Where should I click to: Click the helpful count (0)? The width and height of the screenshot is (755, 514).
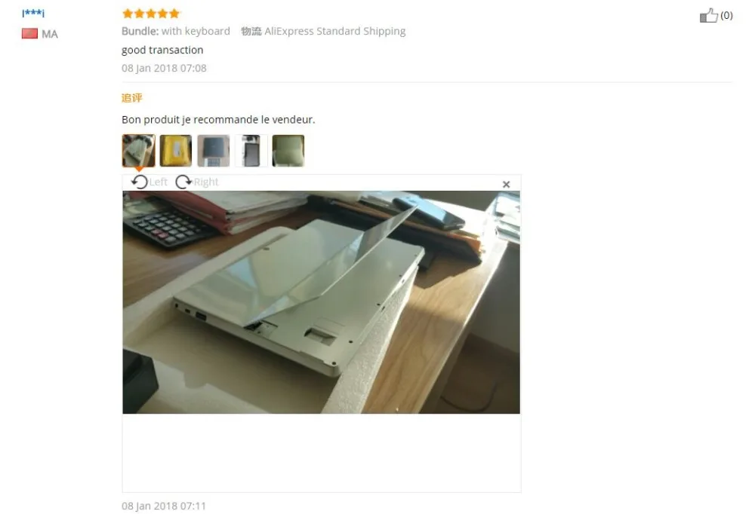(726, 15)
